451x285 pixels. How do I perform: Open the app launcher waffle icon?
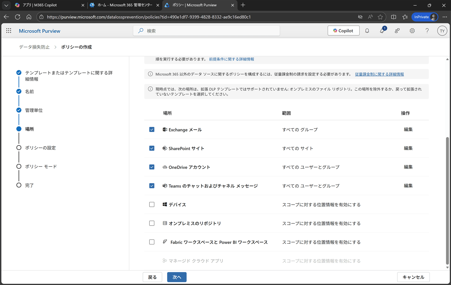(x=9, y=31)
